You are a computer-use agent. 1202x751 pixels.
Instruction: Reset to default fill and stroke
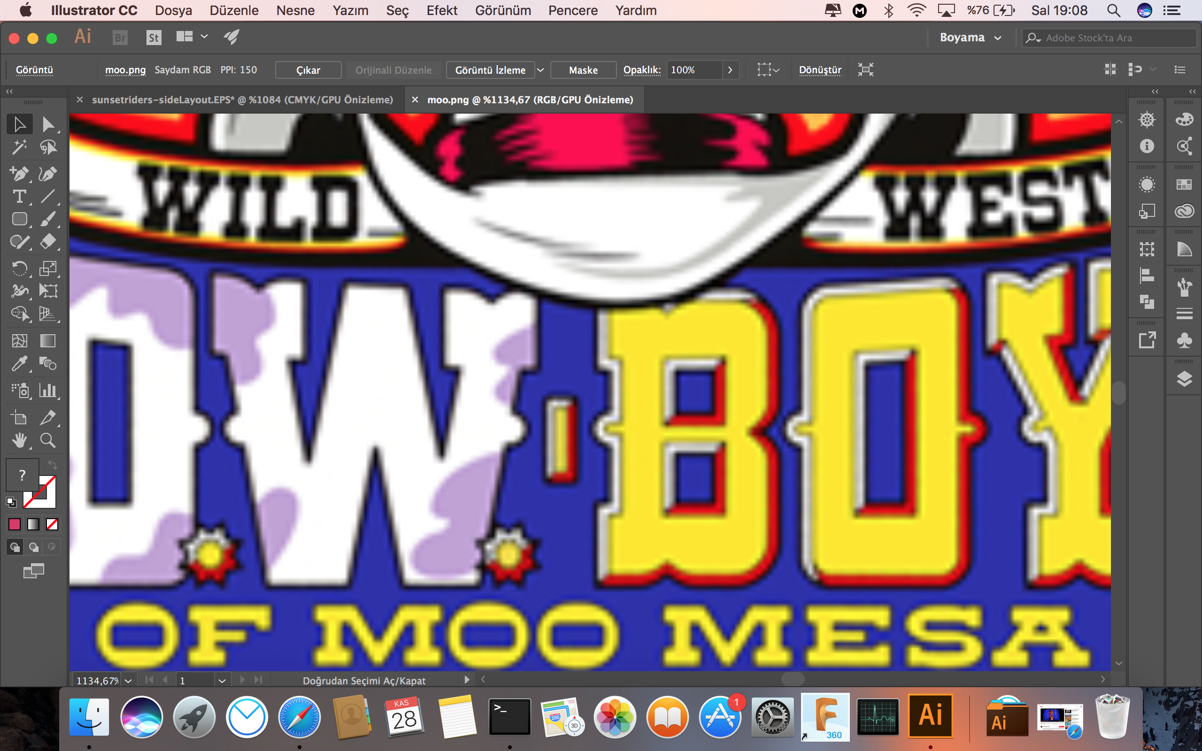[x=11, y=502]
